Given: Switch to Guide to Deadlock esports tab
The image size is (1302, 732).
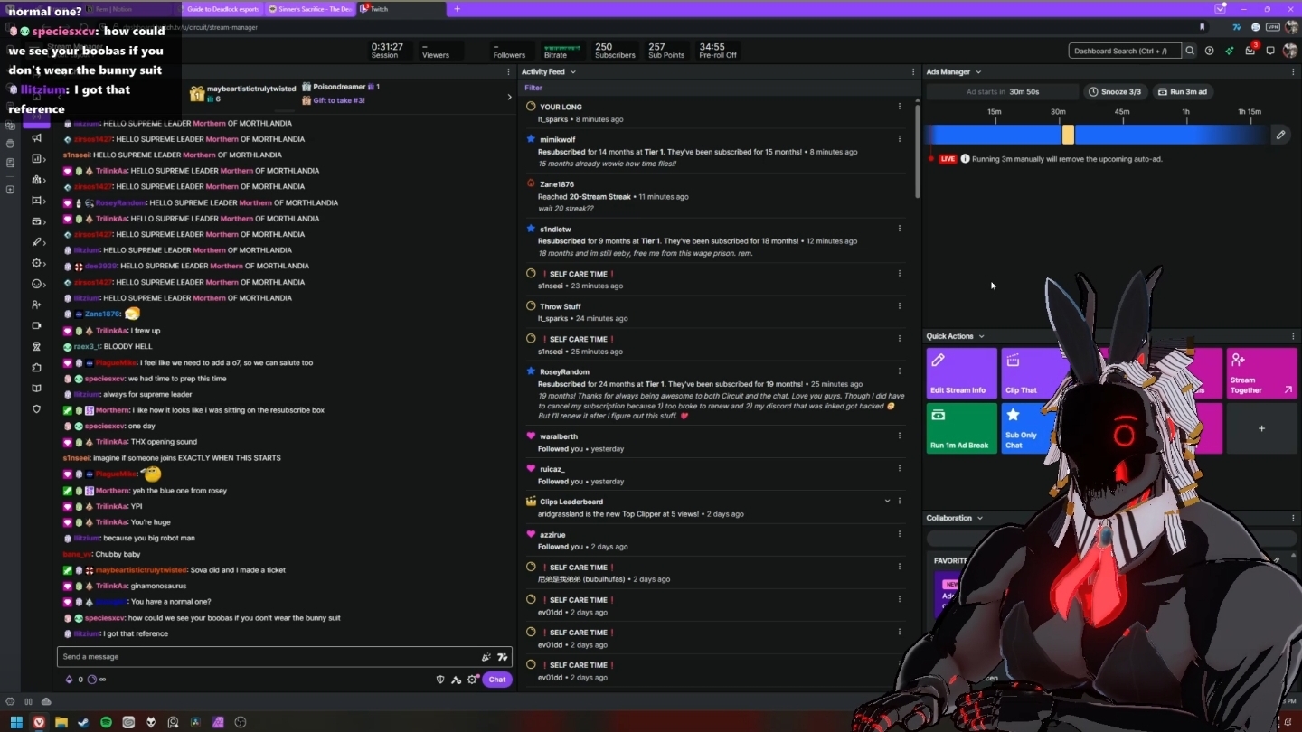Looking at the screenshot, I should click(220, 9).
